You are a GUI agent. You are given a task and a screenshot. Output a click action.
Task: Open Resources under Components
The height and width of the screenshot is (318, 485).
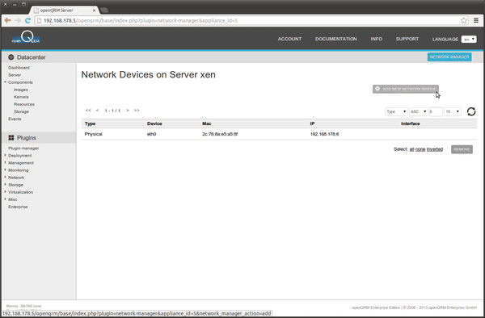24,104
